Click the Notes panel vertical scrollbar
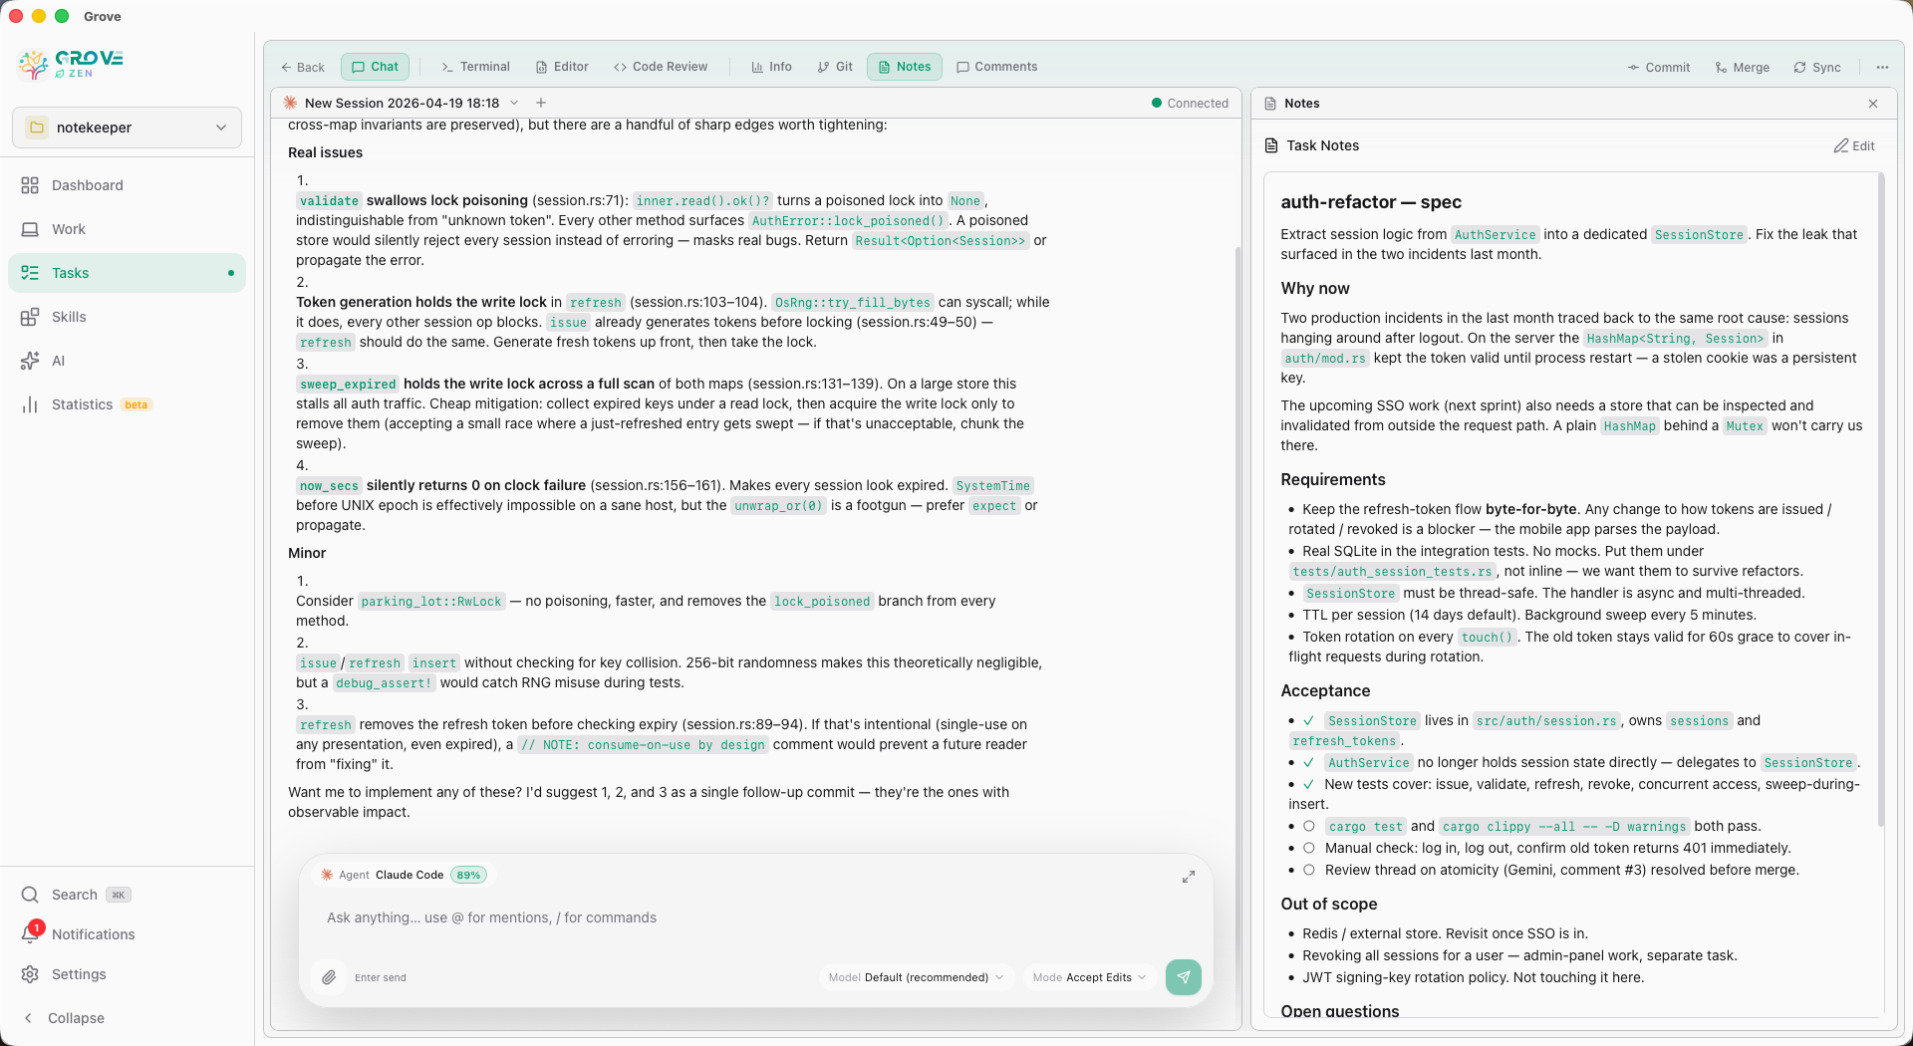The height and width of the screenshot is (1046, 1913). tap(1881, 498)
